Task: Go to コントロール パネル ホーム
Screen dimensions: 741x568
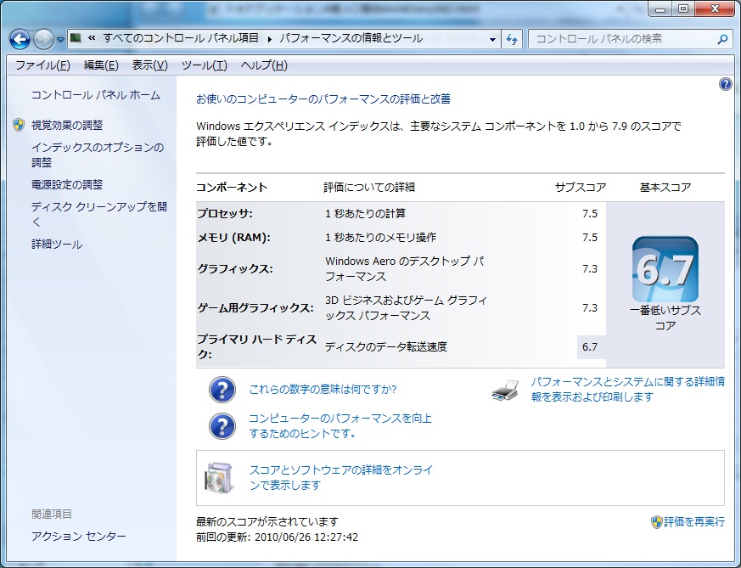Action: pyautogui.click(x=96, y=95)
